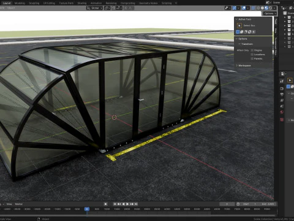
Task: Select Box tool icon in Properties editor
Action: (290, 80)
